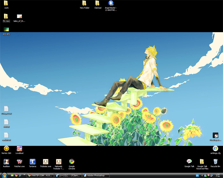
Task: Launch the LoveBeat game shortcut
Action: click(19, 150)
